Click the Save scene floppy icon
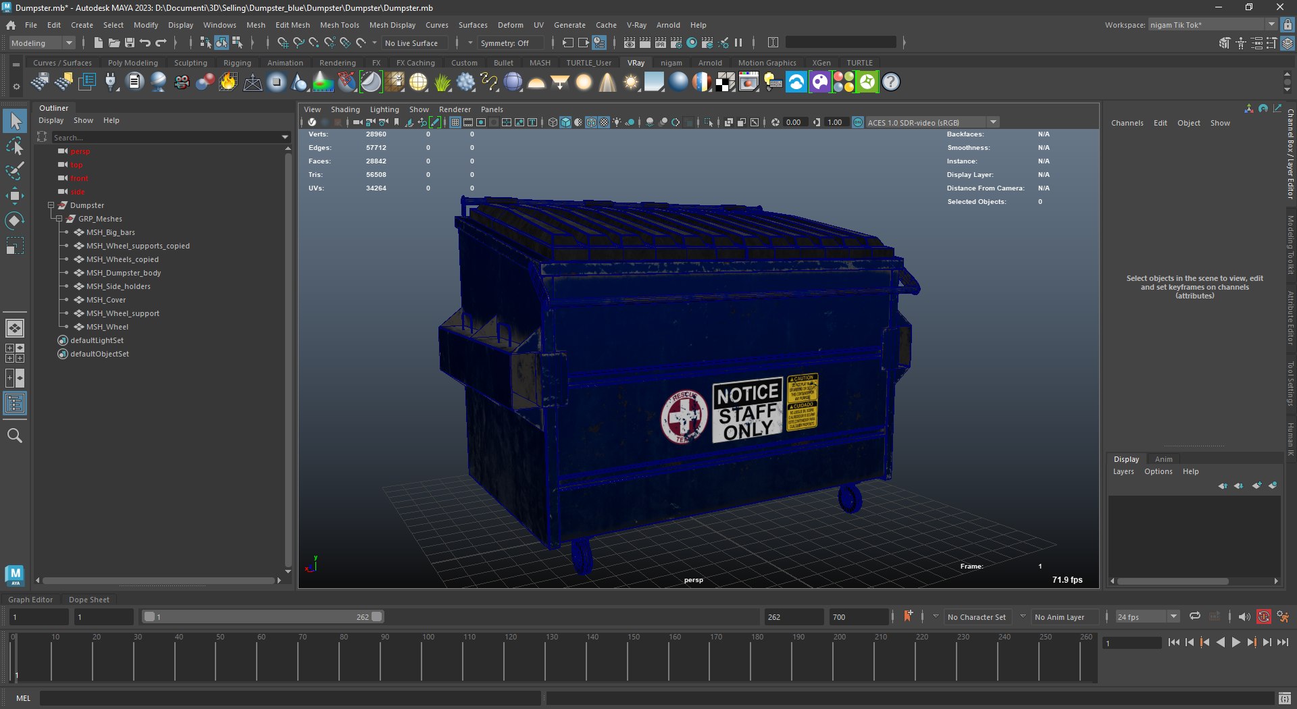1297x709 pixels. [130, 43]
